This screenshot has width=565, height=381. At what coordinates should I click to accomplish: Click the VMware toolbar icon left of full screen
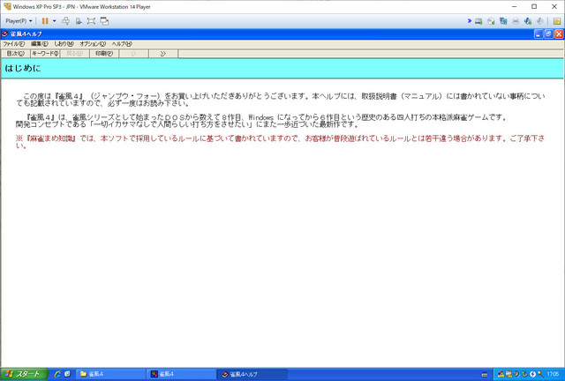tap(79, 21)
